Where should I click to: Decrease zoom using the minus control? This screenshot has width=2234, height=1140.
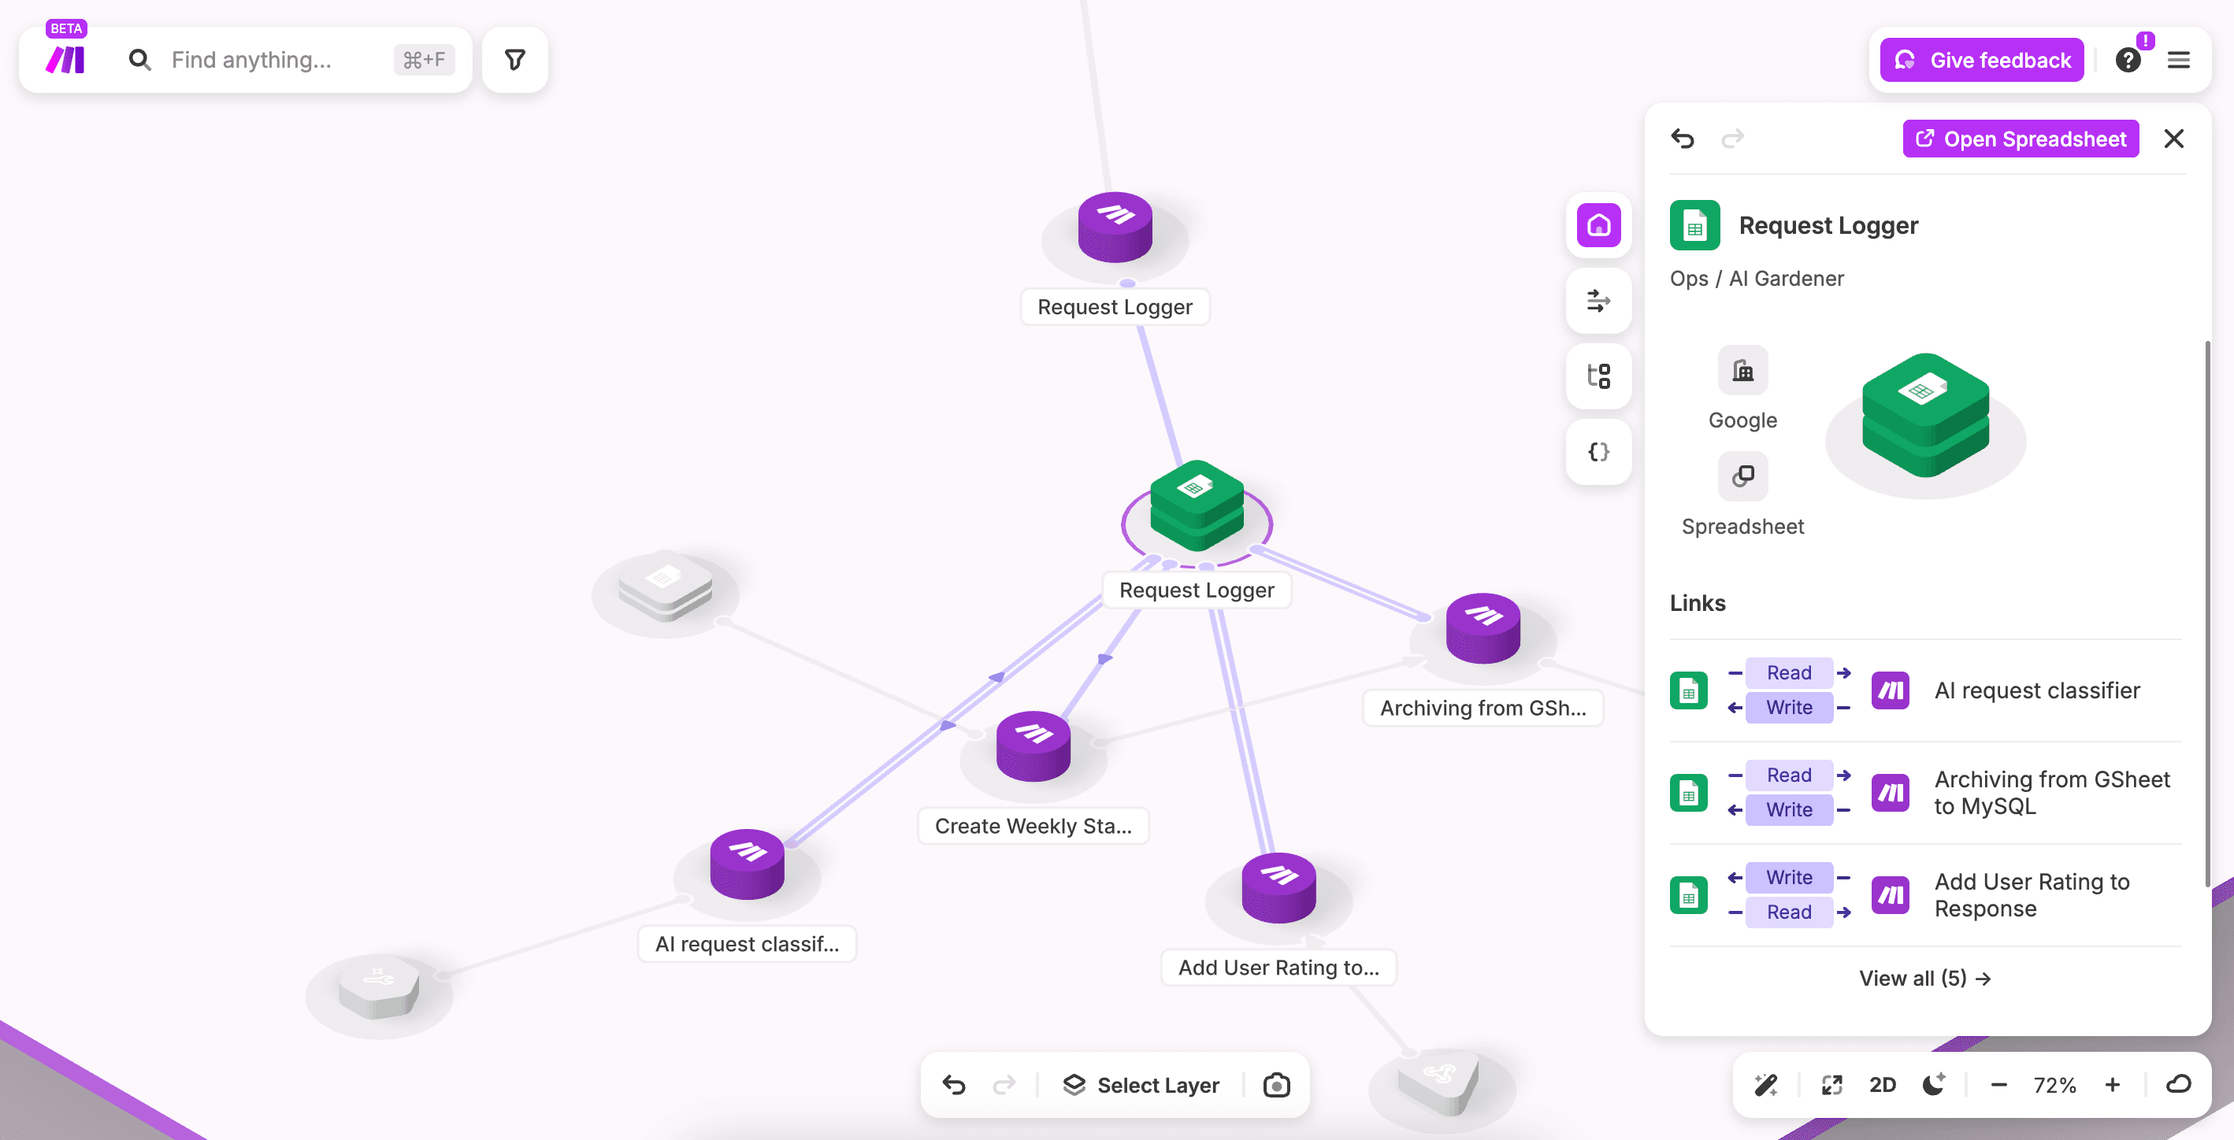click(x=1999, y=1085)
